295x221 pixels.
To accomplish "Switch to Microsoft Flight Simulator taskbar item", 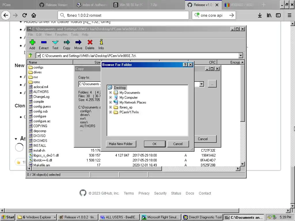I will point(161,217).
